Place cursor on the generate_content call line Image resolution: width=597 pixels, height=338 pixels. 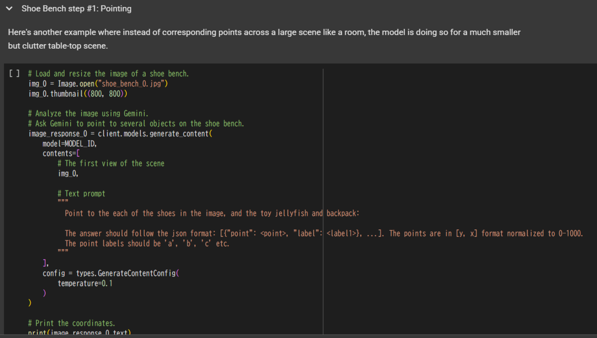[x=120, y=134]
